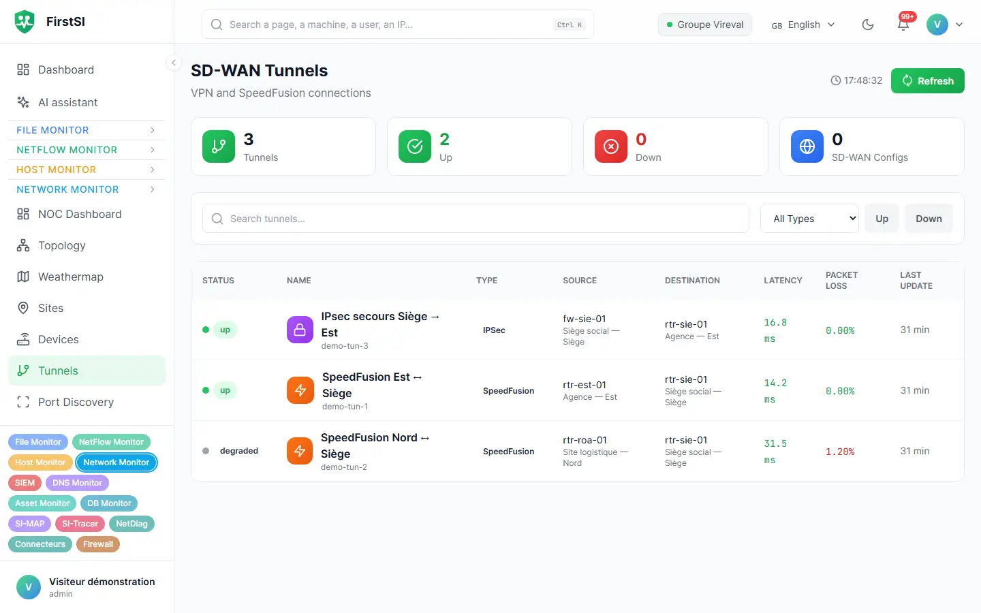Focus the global search bar
Viewport: 981px width, 613px height.
tap(398, 25)
